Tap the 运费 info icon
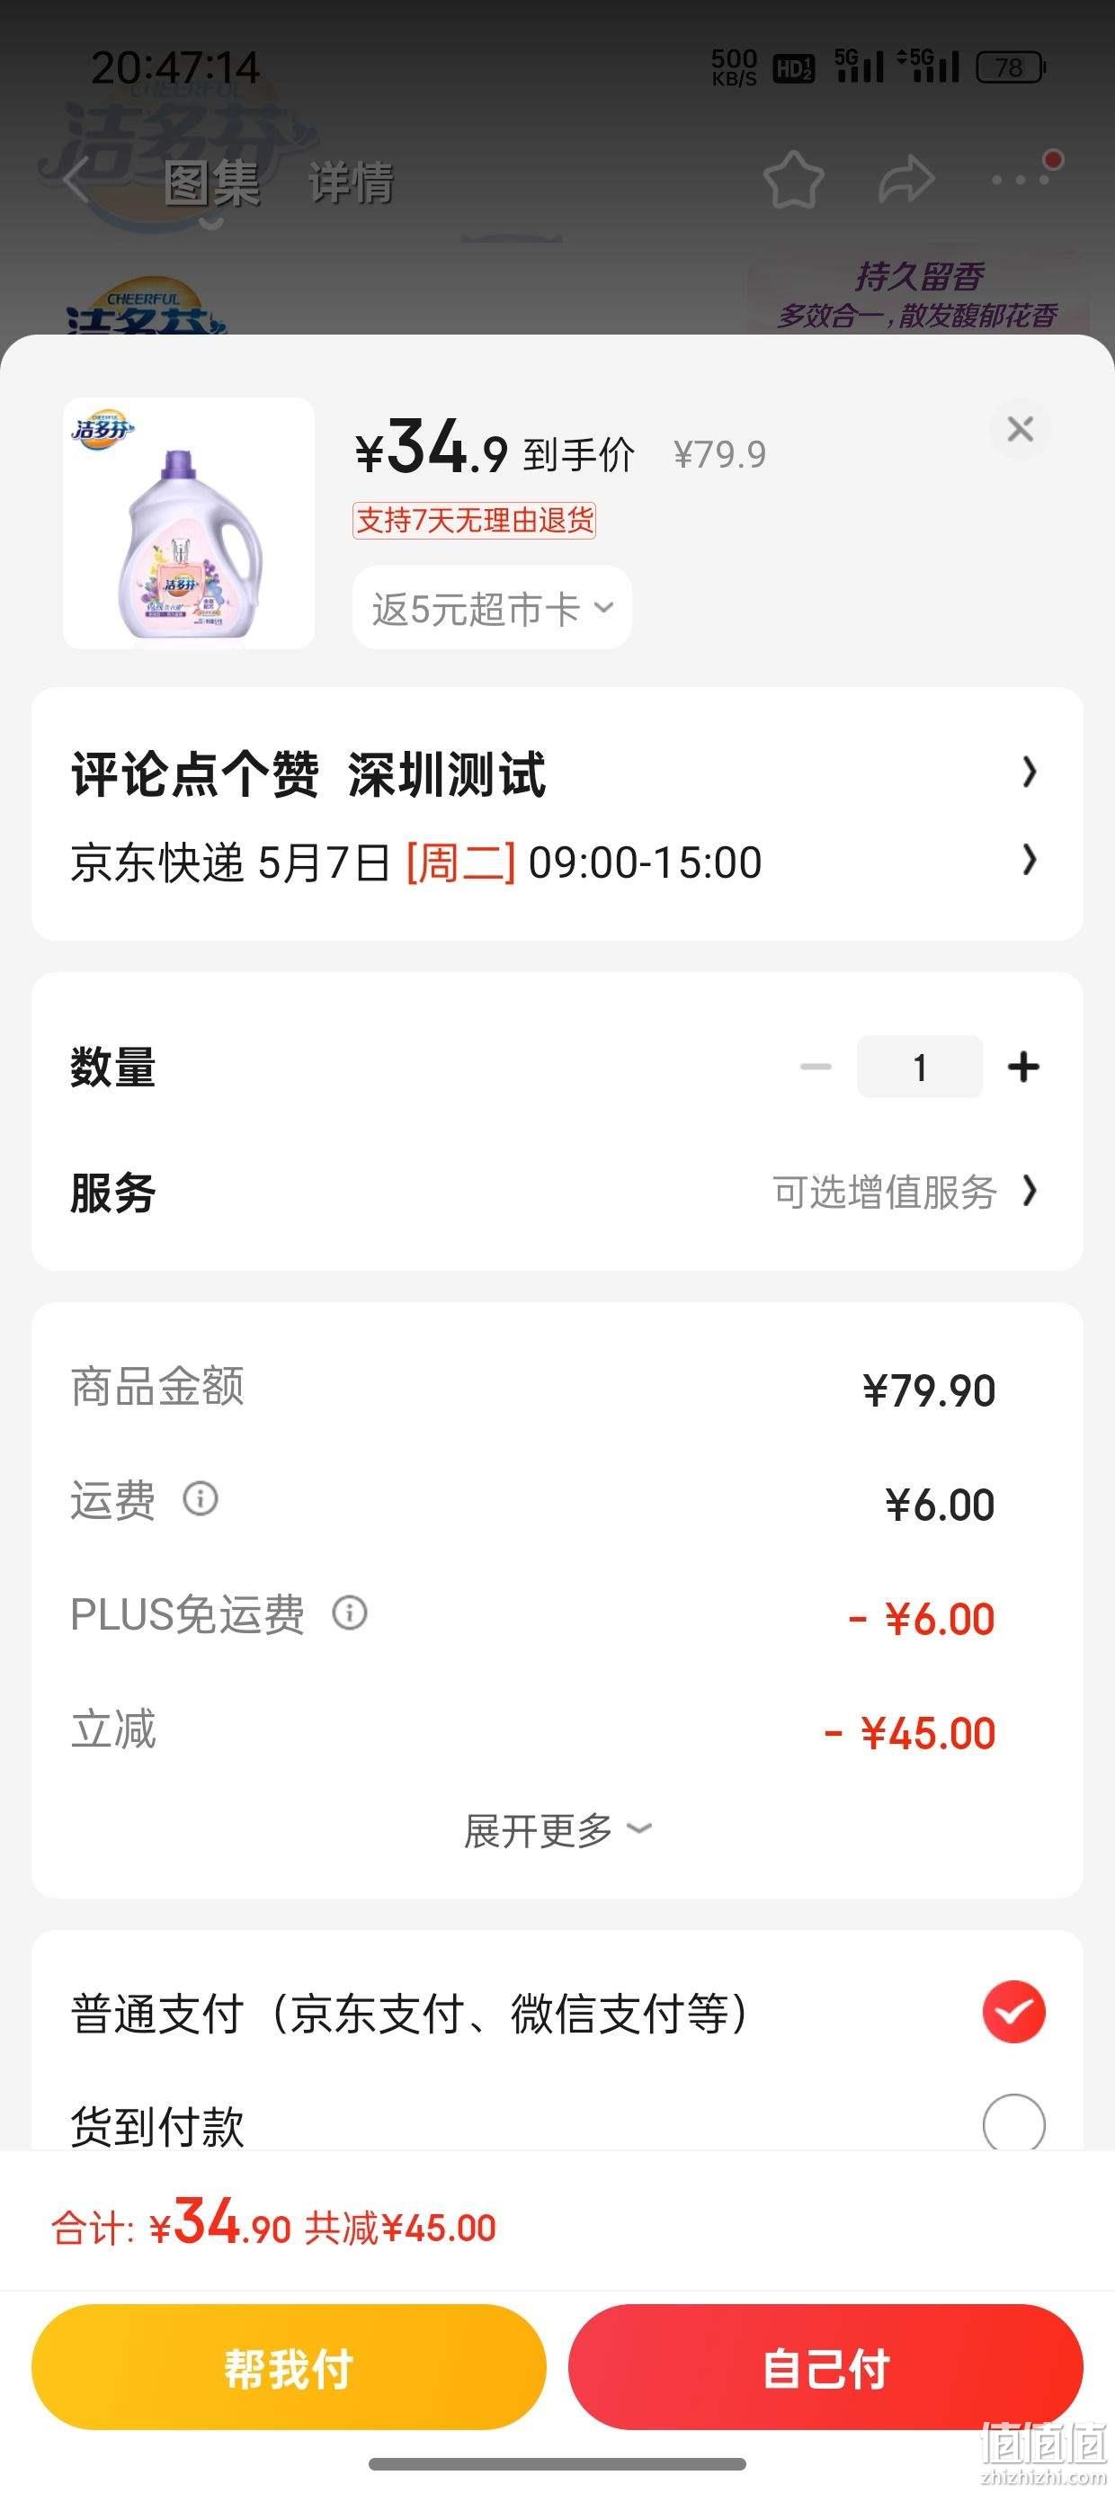This screenshot has width=1115, height=2493. click(x=201, y=1499)
